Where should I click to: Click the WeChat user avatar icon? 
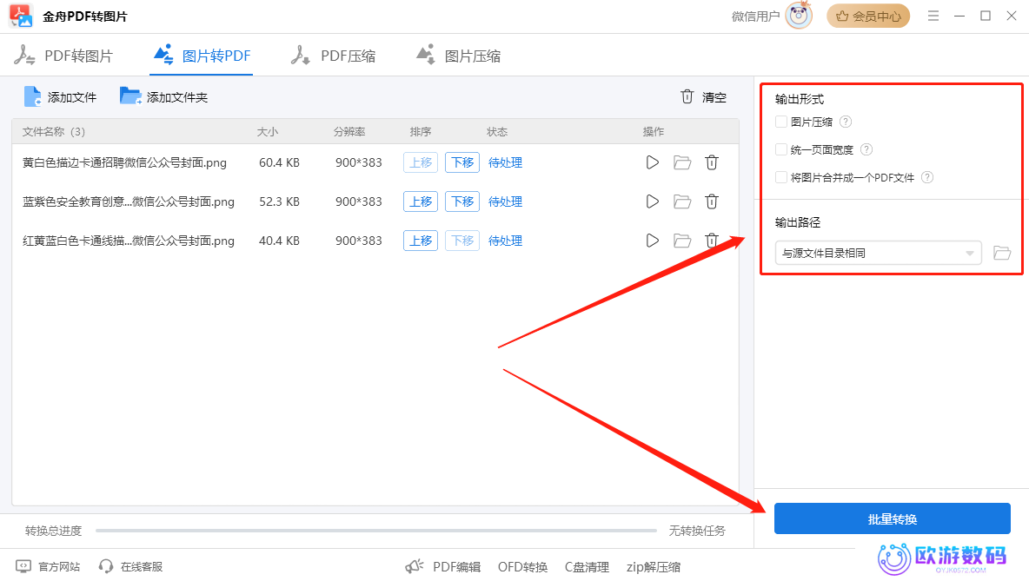[x=799, y=16]
